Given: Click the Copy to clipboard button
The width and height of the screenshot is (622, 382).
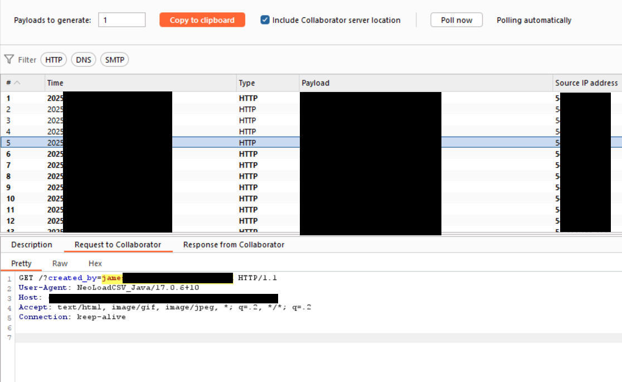Looking at the screenshot, I should (202, 20).
